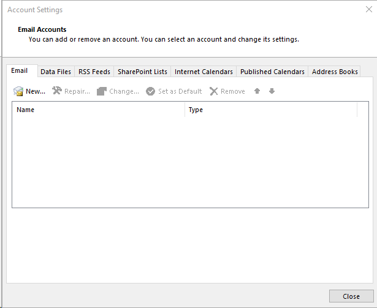Click the Change account icon
This screenshot has width=377, height=308.
(x=102, y=91)
